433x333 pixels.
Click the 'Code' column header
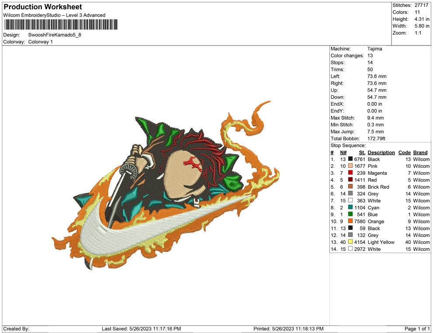click(404, 153)
